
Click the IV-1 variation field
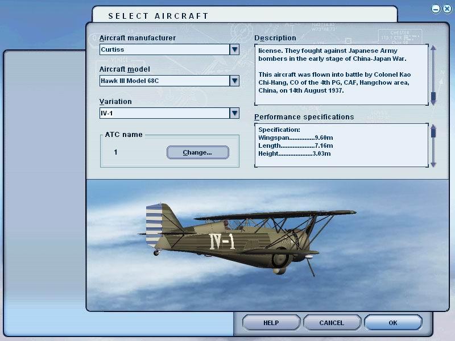click(x=164, y=113)
